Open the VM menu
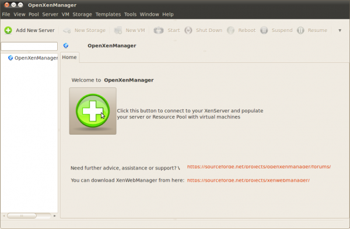Viewport: 350px width, 229px height. pos(65,15)
